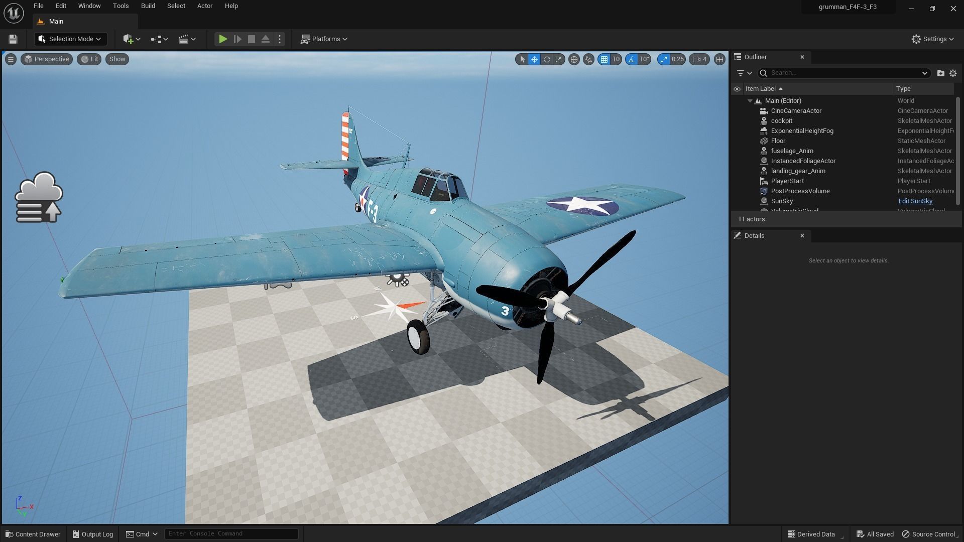The width and height of the screenshot is (964, 542).
Task: Select landing_gear_Anim in Outliner
Action: (x=843, y=171)
